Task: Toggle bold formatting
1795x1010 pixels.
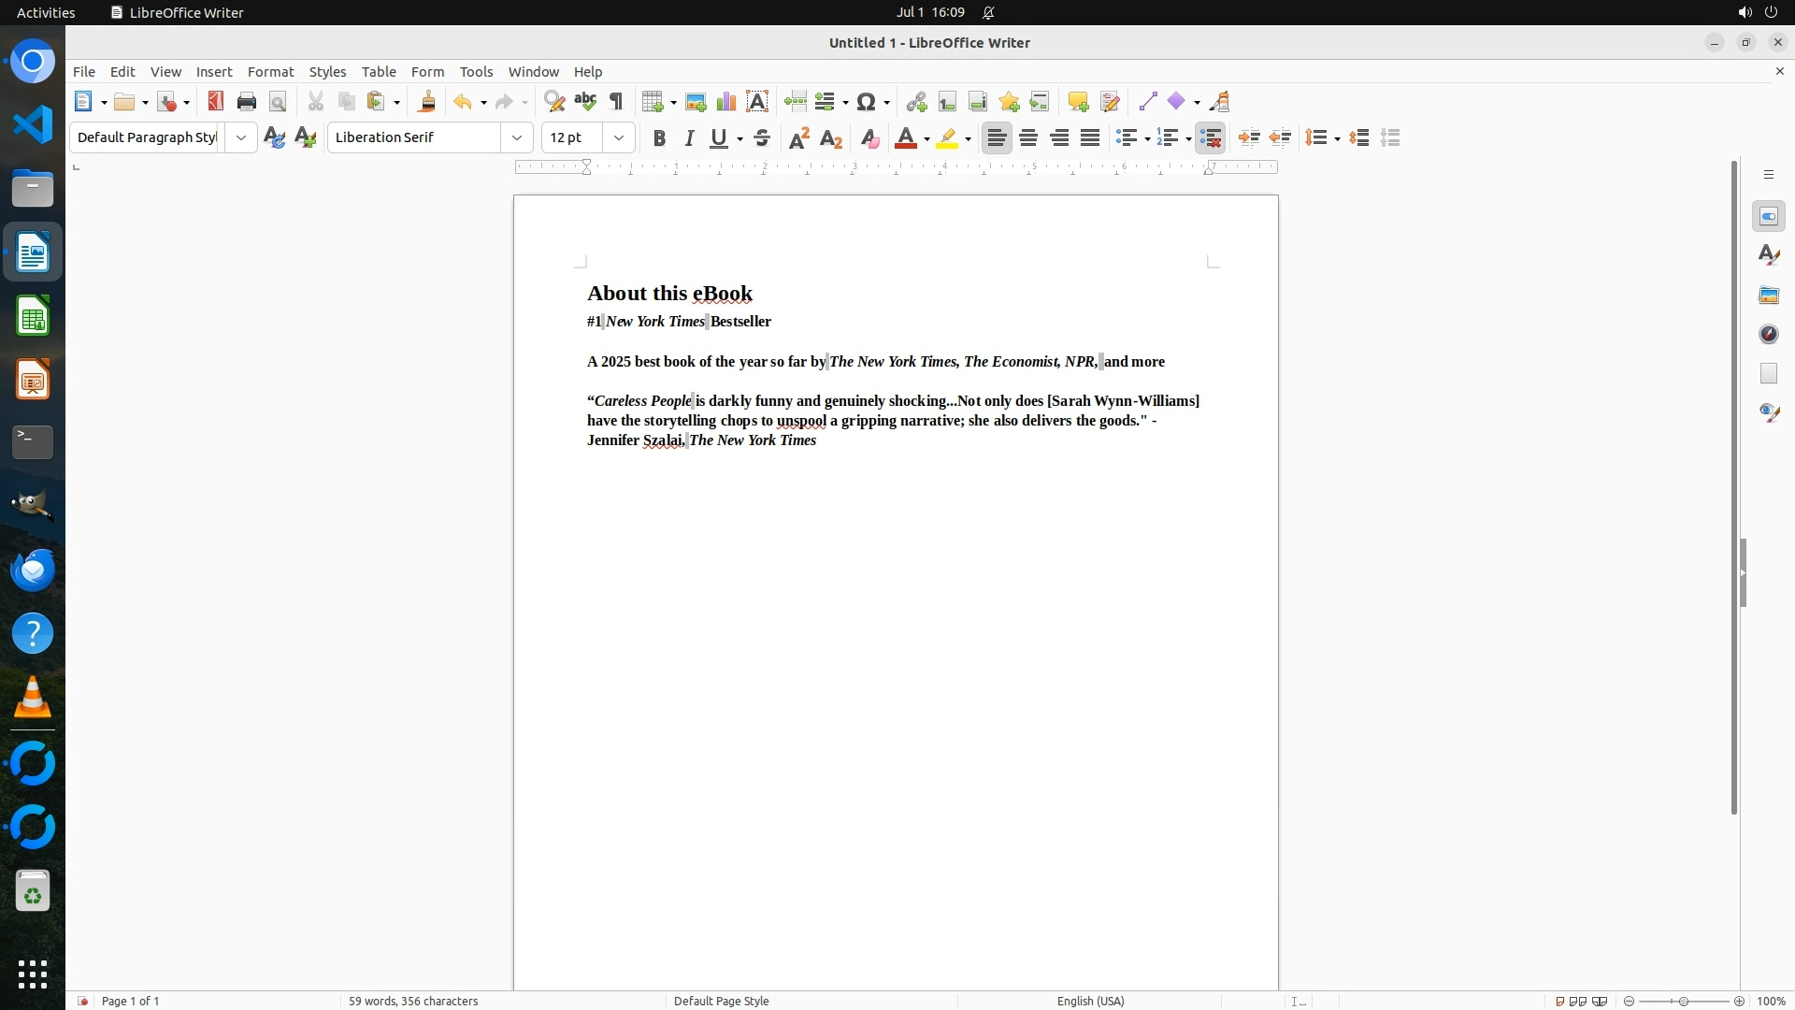Action: pos(659,138)
